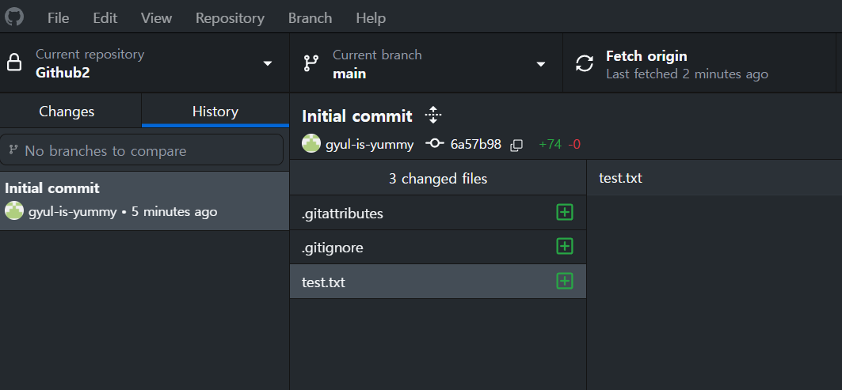
Task: Click the gyul-is-yummy avatar in commit header
Action: tap(311, 144)
